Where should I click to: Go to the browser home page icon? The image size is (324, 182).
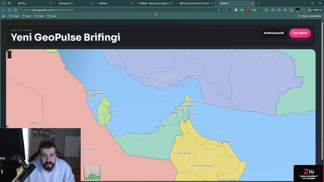(x=15, y=10)
